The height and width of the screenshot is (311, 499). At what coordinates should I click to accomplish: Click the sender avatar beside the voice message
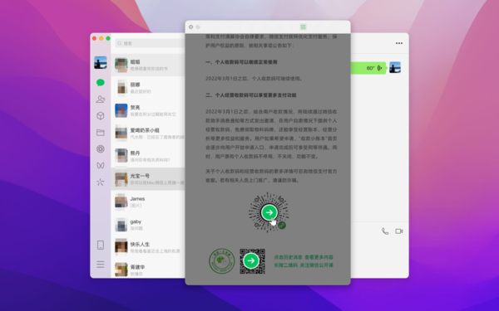(395, 68)
